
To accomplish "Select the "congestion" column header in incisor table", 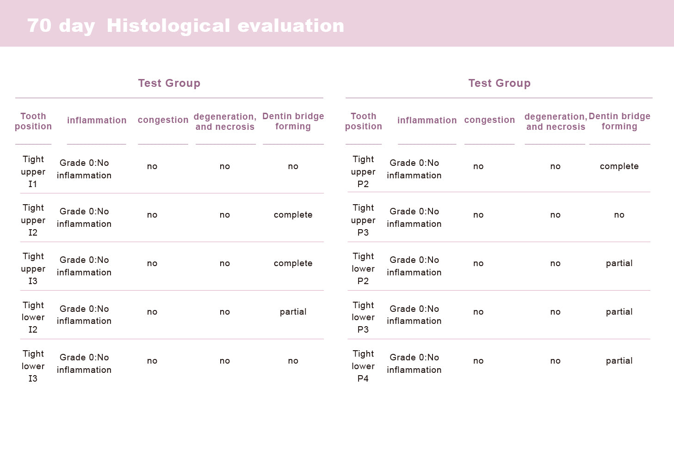I will [163, 120].
